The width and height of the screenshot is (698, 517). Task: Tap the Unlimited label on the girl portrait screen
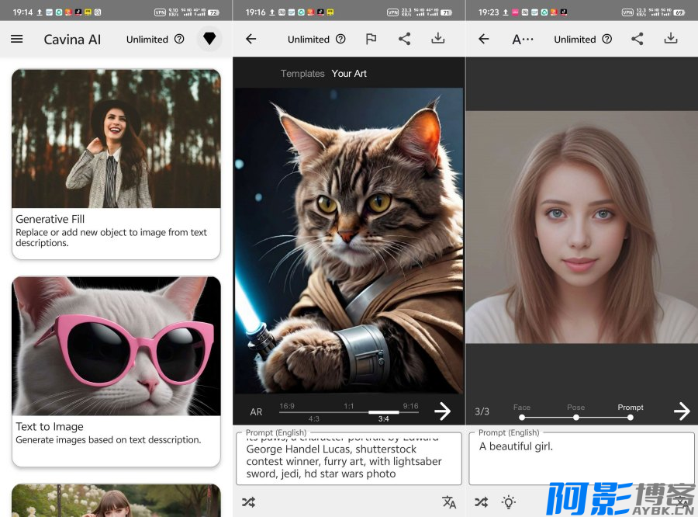point(575,40)
